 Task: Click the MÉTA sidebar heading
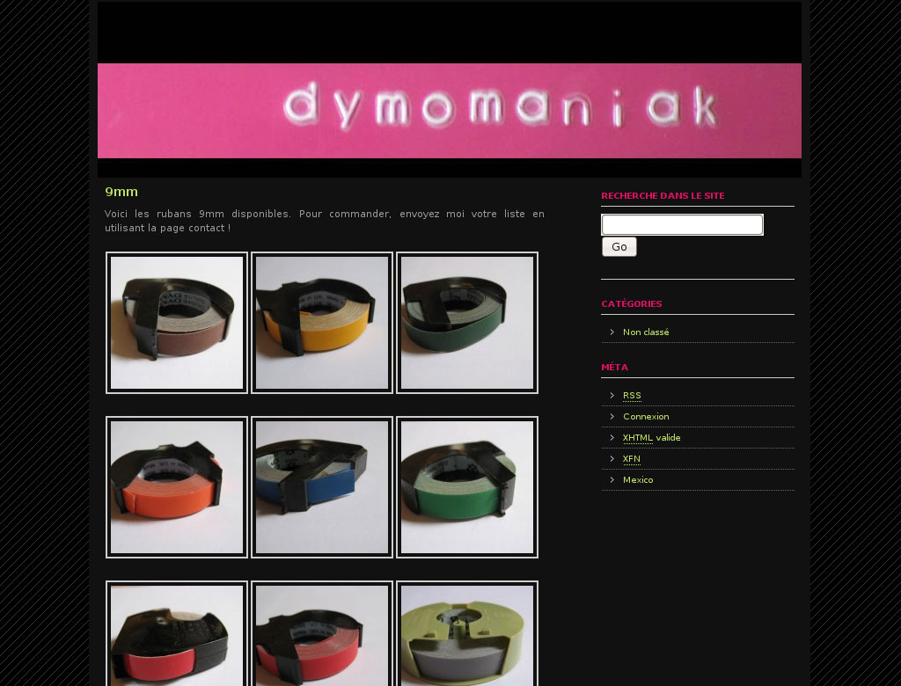614,367
